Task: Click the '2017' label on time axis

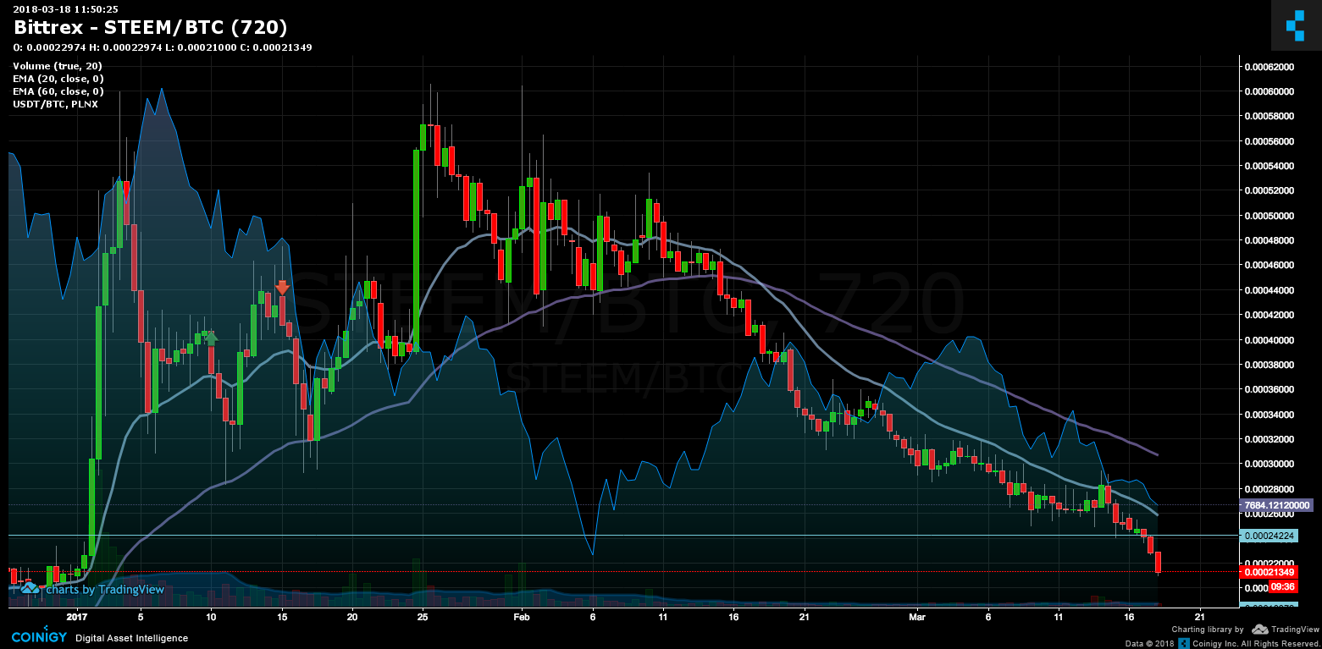Action: [x=77, y=617]
